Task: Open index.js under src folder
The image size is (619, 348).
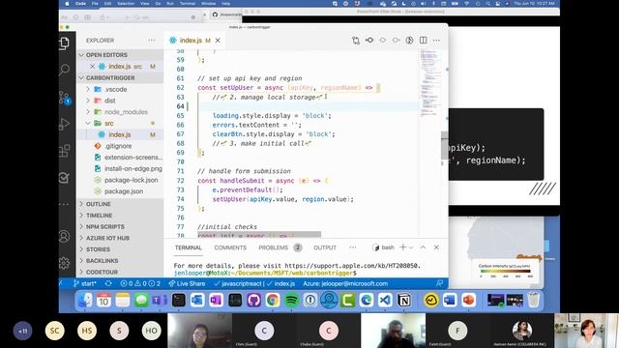Action: pos(120,134)
